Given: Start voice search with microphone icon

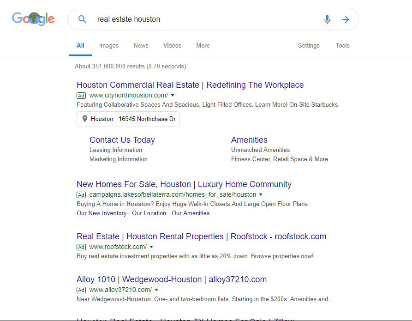Looking at the screenshot, I should click(x=327, y=19).
